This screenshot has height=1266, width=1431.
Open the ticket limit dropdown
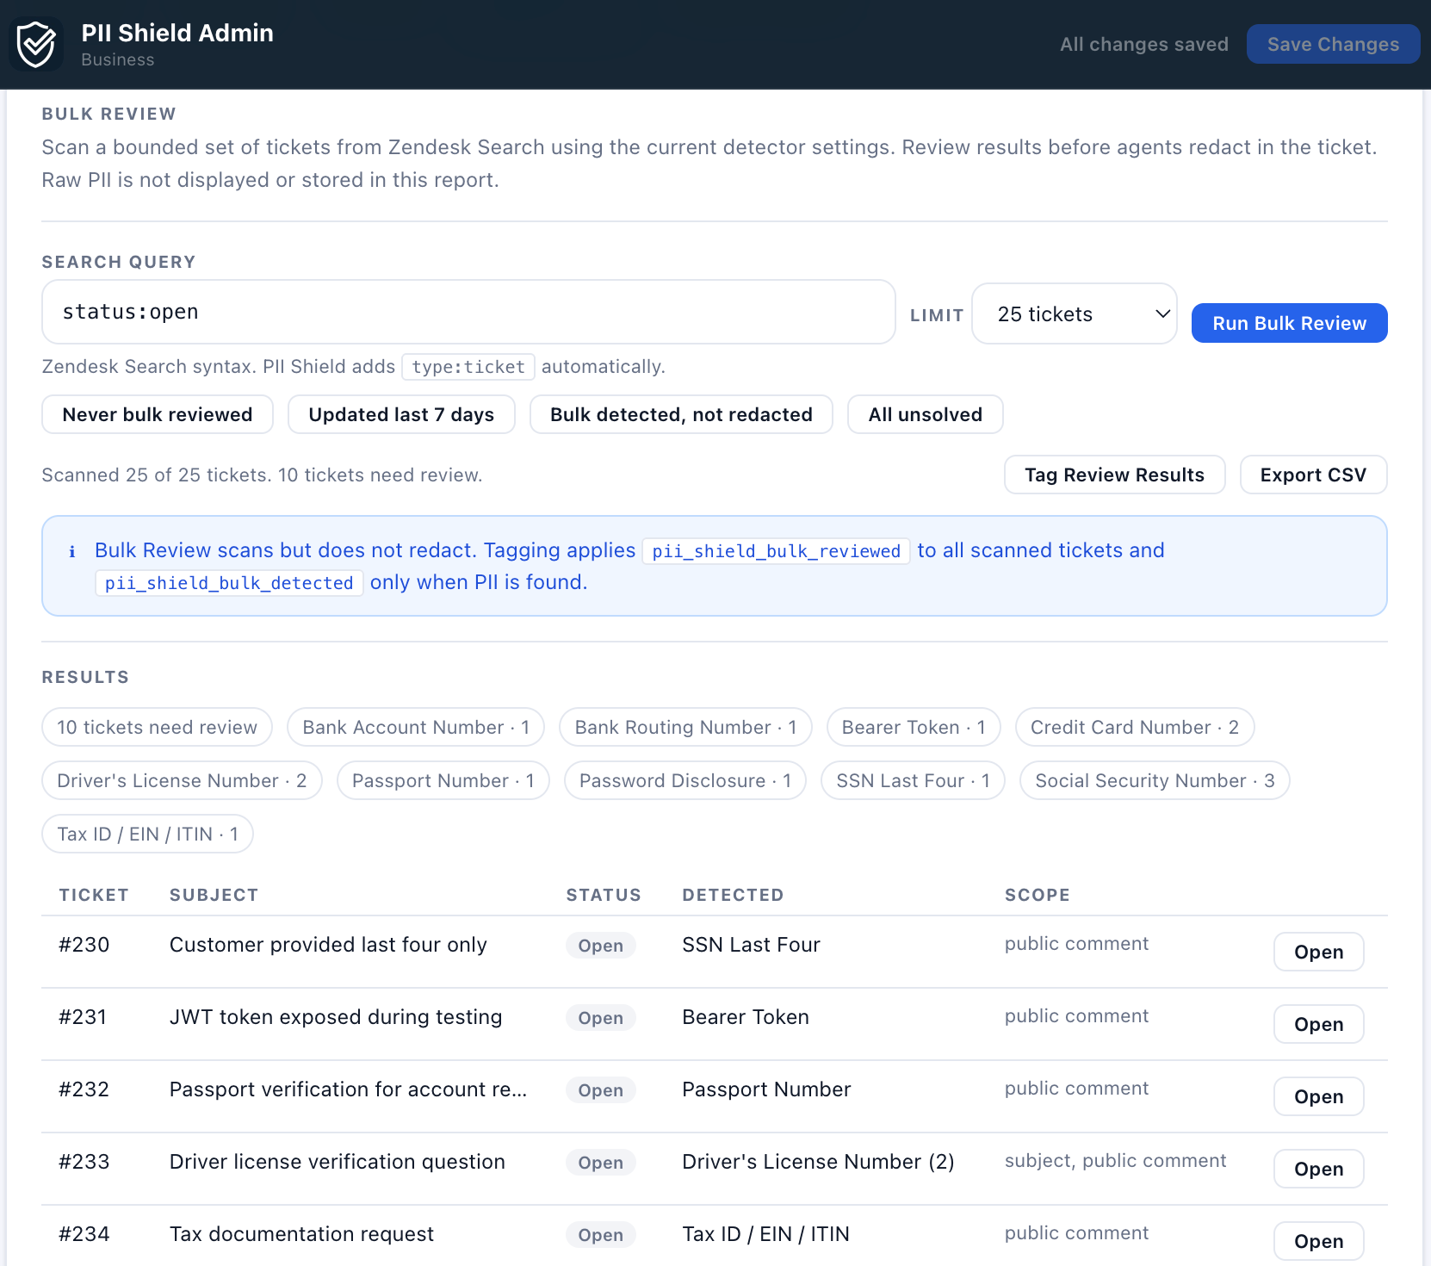1075,313
